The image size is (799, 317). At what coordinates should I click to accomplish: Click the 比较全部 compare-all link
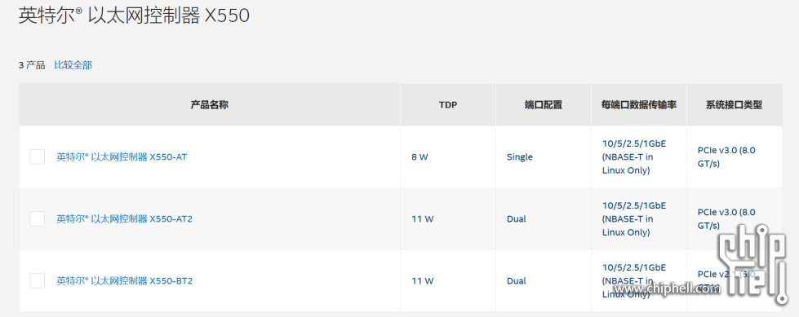[73, 64]
